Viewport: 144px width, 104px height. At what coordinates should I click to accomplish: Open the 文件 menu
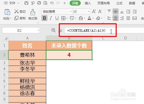click(12, 3)
